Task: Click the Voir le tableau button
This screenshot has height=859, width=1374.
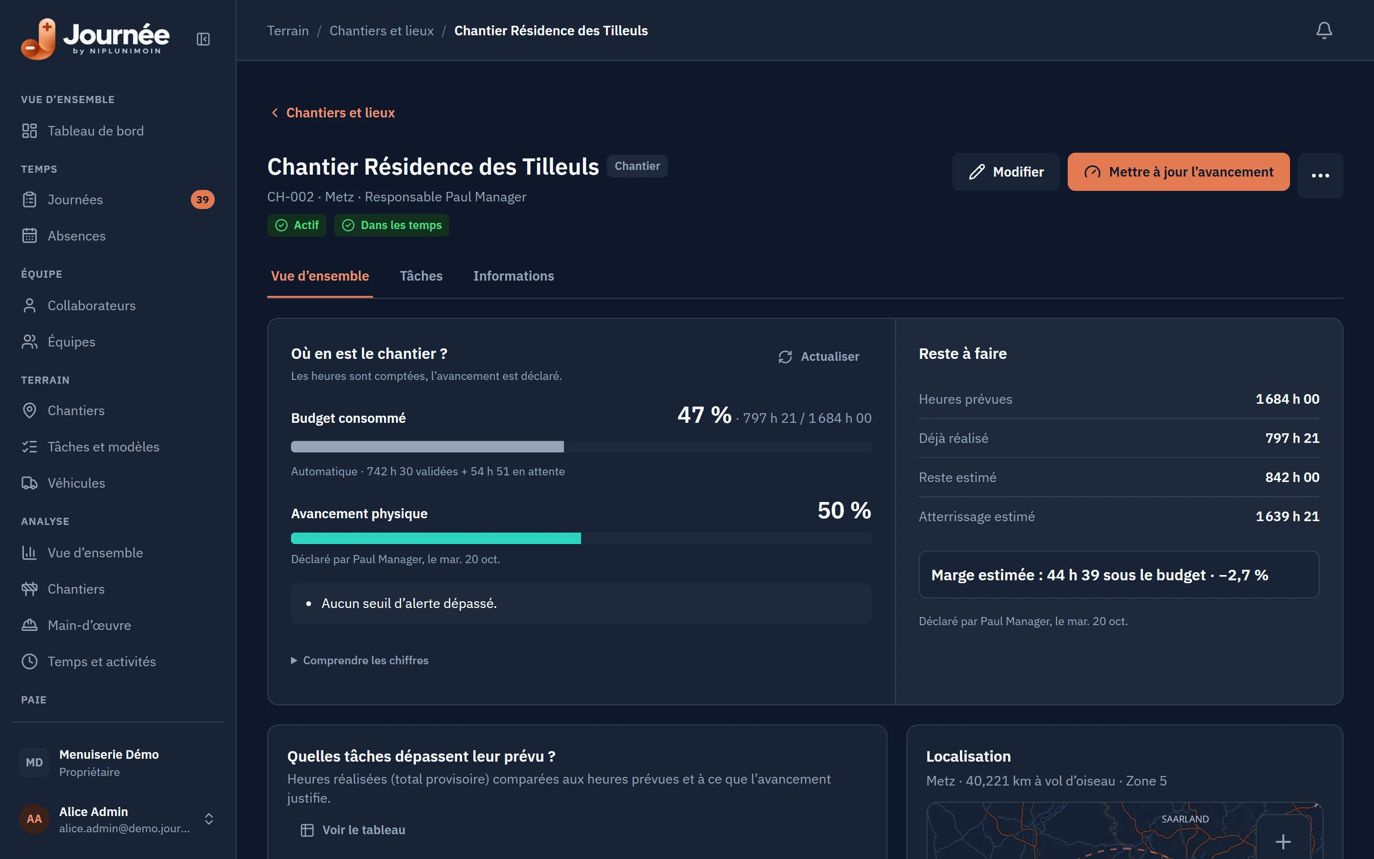Action: pyautogui.click(x=353, y=830)
